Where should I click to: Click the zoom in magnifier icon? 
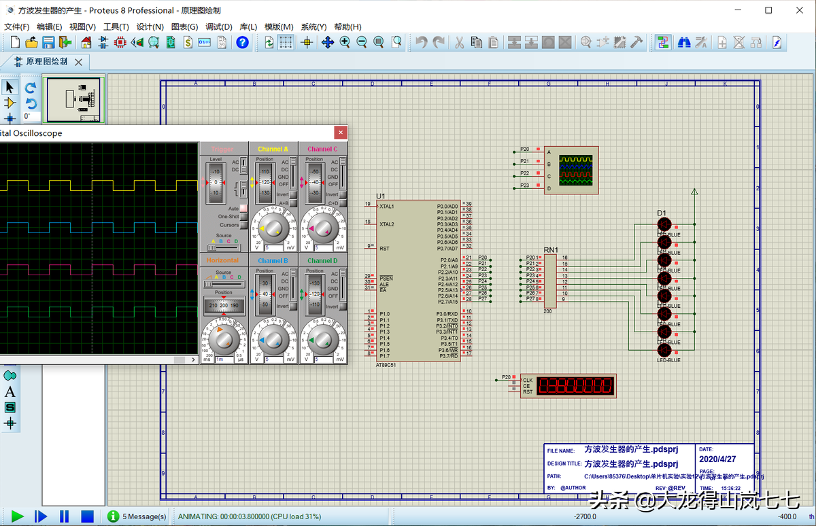coord(345,42)
